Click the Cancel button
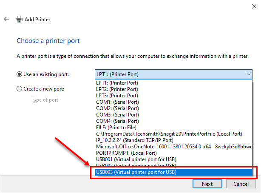This screenshot has width=261, height=193. (x=241, y=184)
